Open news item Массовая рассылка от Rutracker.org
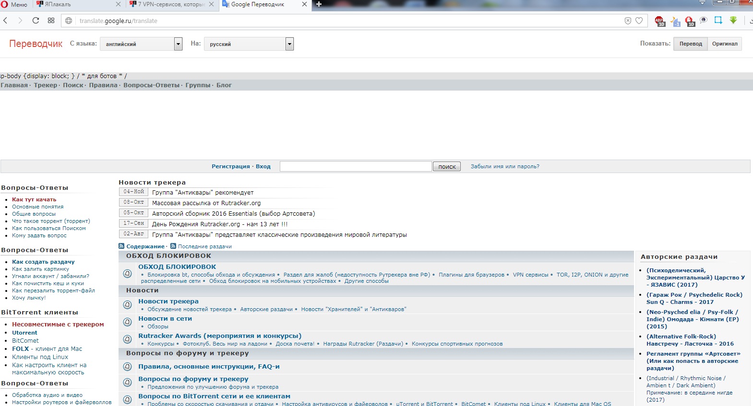Image resolution: width=753 pixels, height=406 pixels. pyautogui.click(x=206, y=203)
